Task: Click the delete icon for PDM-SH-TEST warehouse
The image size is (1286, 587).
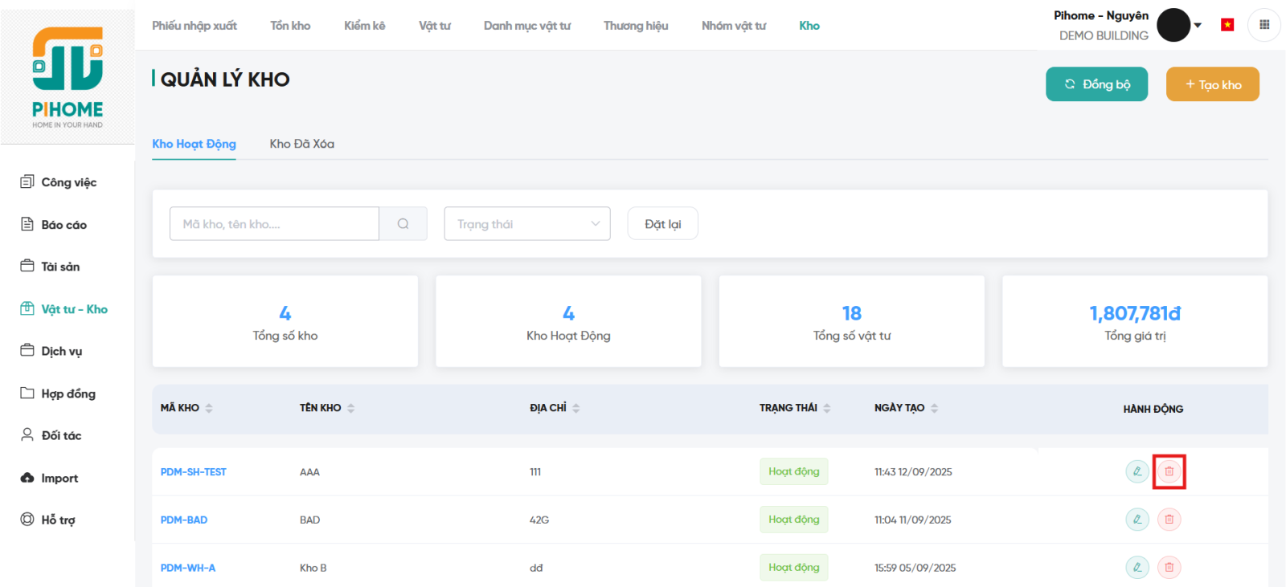Action: click(x=1169, y=471)
